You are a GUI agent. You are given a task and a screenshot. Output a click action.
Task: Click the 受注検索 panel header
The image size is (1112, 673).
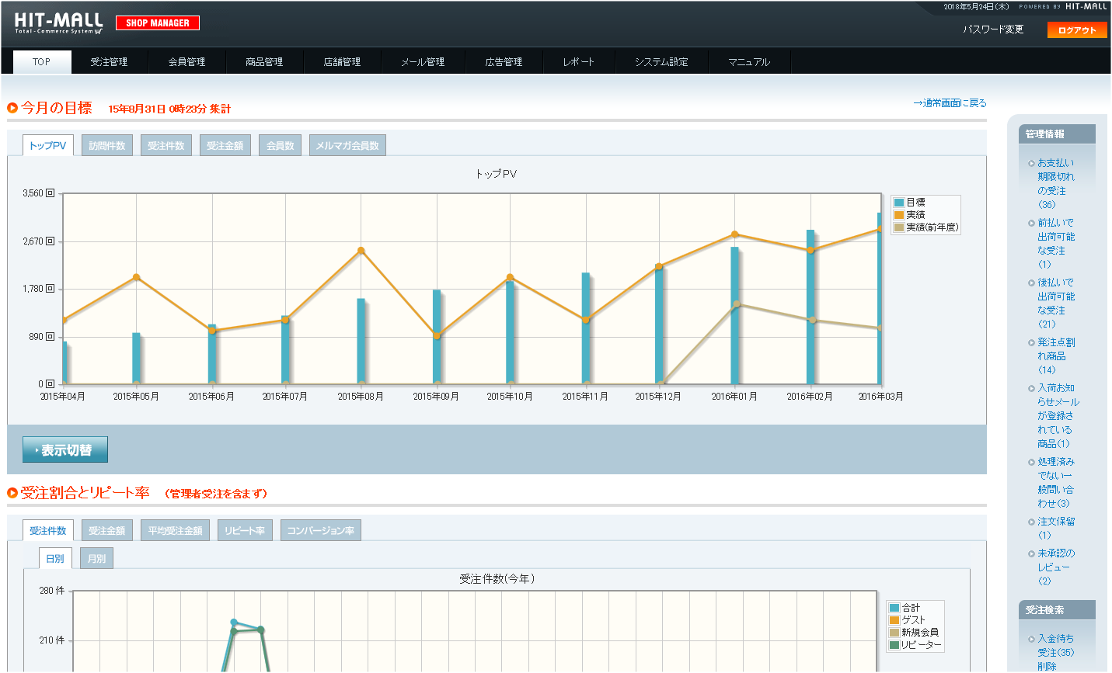(1057, 610)
